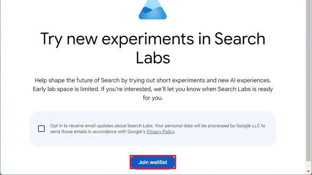Image resolution: width=312 pixels, height=175 pixels.
Task: Click the word "experiments" in the heading
Action: (x=147, y=39)
